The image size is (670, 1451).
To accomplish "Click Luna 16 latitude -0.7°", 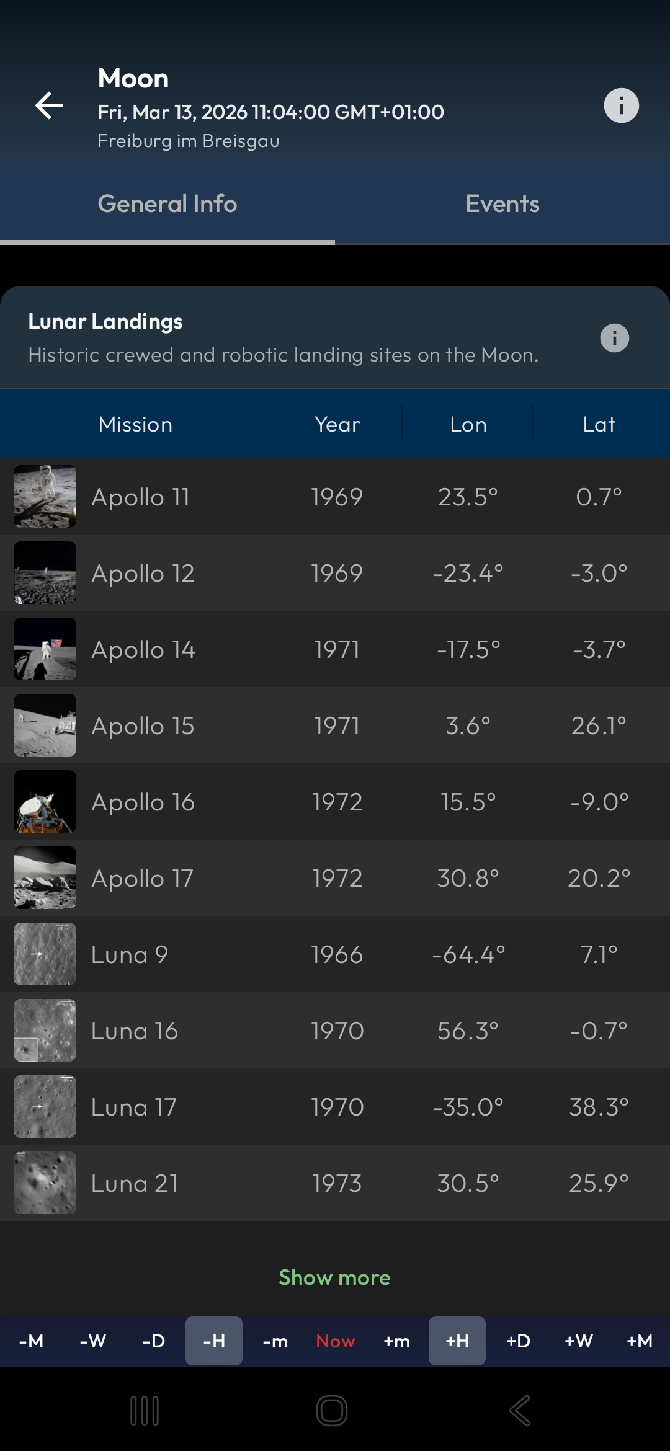I will (x=599, y=1031).
